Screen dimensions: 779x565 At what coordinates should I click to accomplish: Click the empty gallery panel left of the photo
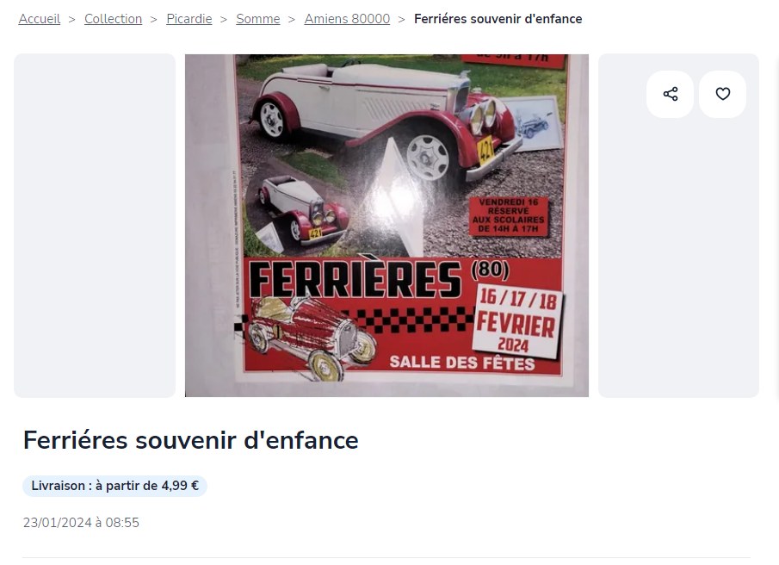click(95, 226)
